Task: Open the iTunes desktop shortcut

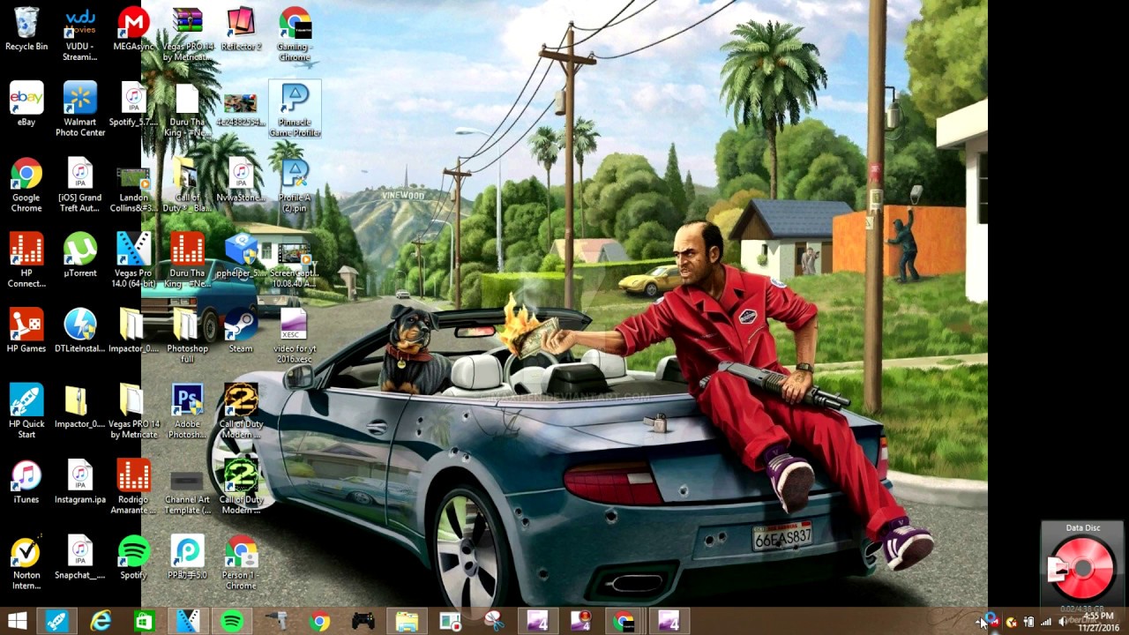Action: point(26,482)
